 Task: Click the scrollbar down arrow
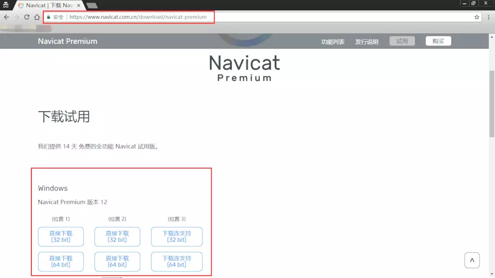(x=492, y=275)
